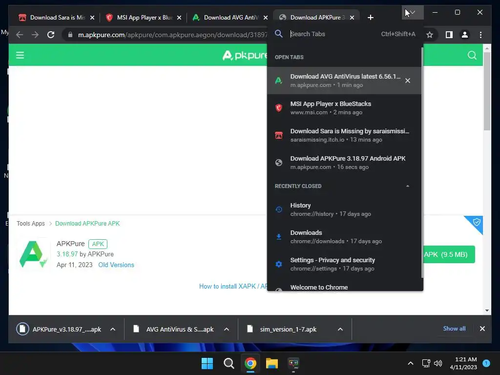Viewport: 500px width, 375px height.
Task: Click the APKPure app icon image
Action: [x=33, y=254]
